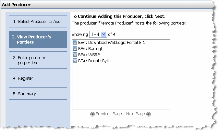Select BEA: Download WebLogic Portal 8.1 label
Viewport: 219px width, 131px height.
click(x=111, y=42)
